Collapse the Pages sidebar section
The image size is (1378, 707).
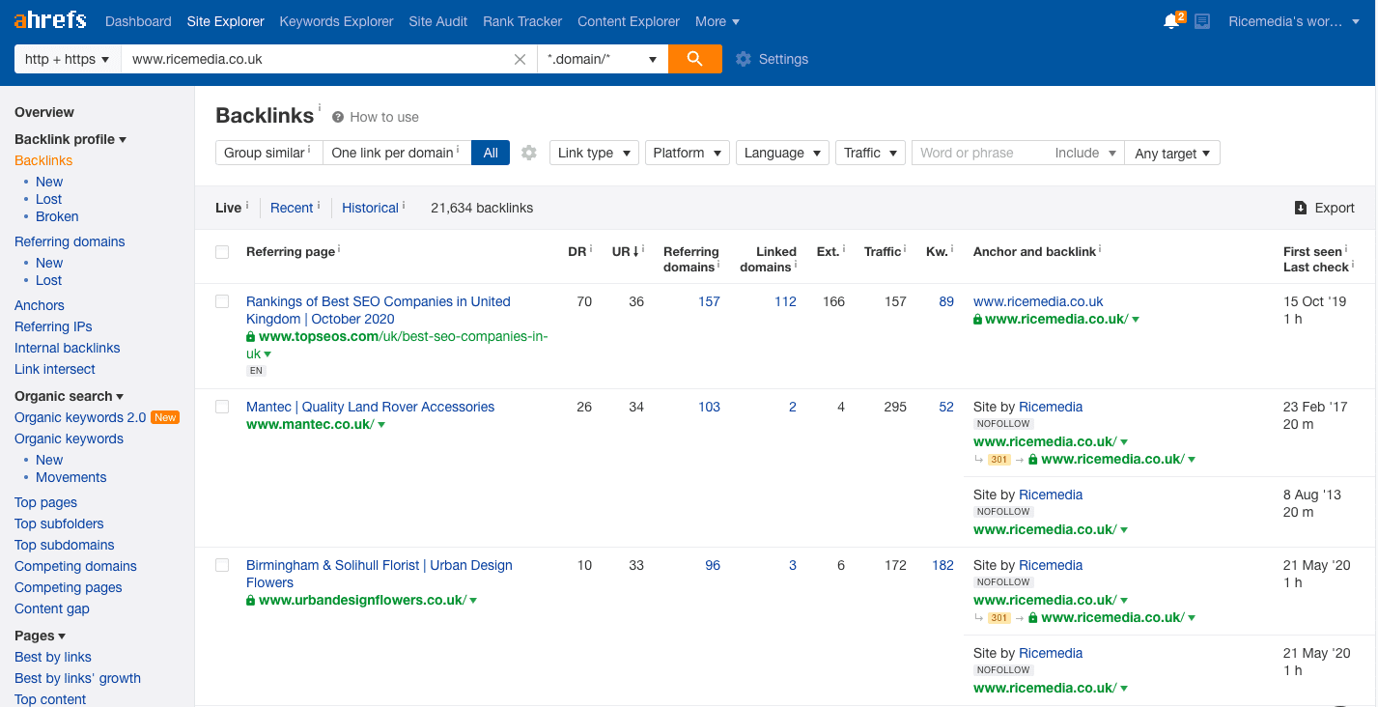pyautogui.click(x=41, y=636)
